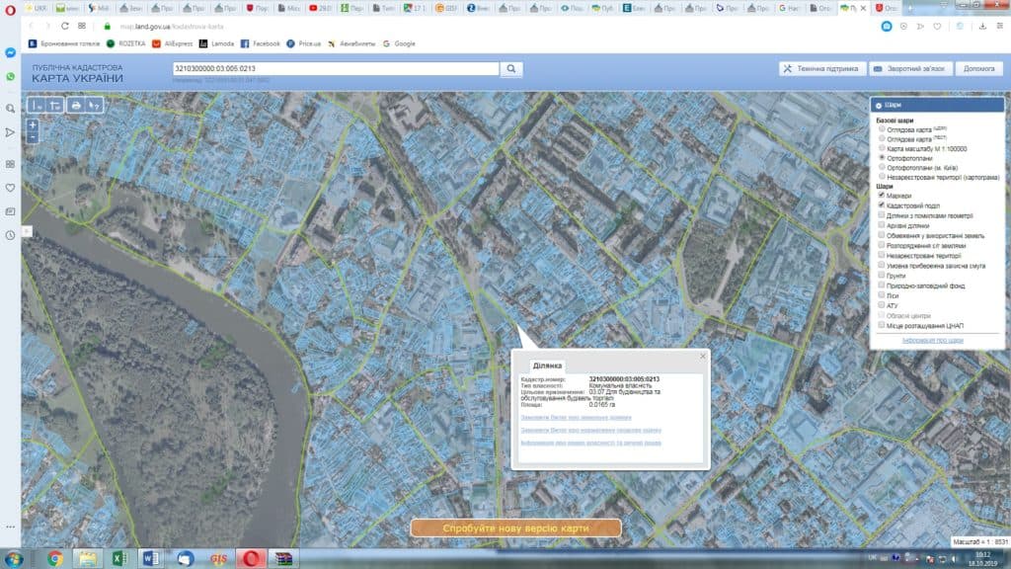Click the print map icon
This screenshot has height=569, width=1011.
(x=75, y=105)
